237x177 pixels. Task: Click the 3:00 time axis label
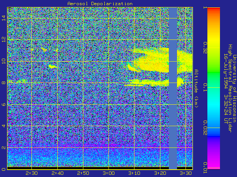click(x=109, y=173)
